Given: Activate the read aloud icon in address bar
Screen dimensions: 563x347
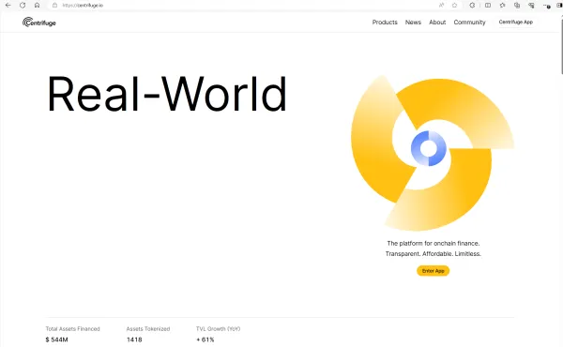Looking at the screenshot, I should click(441, 5).
